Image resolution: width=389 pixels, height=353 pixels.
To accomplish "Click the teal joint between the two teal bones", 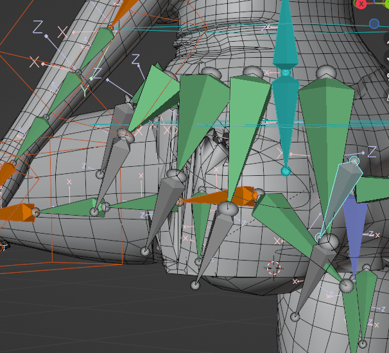I will point(286,73).
